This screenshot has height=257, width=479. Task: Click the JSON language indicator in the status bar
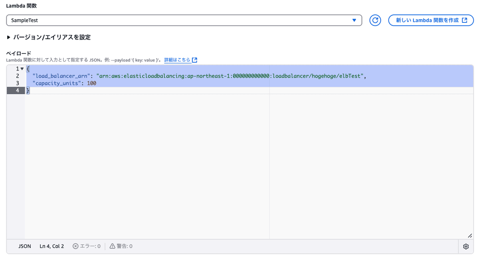pyautogui.click(x=25, y=246)
